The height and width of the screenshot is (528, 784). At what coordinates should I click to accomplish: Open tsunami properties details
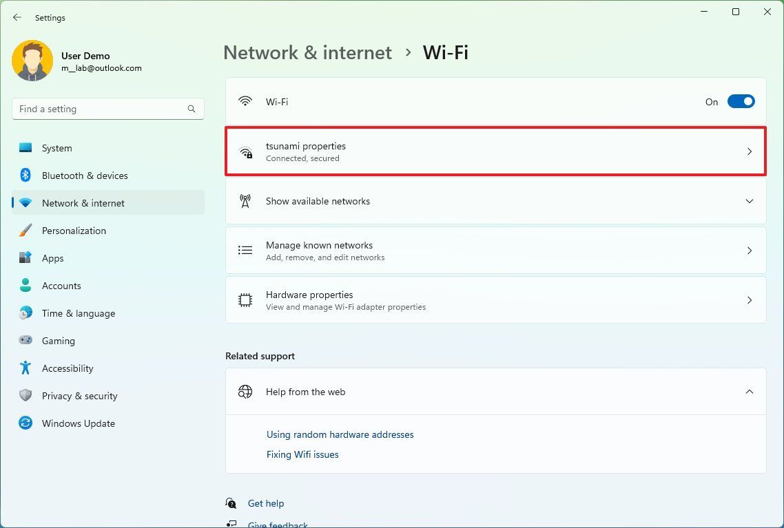coord(495,151)
